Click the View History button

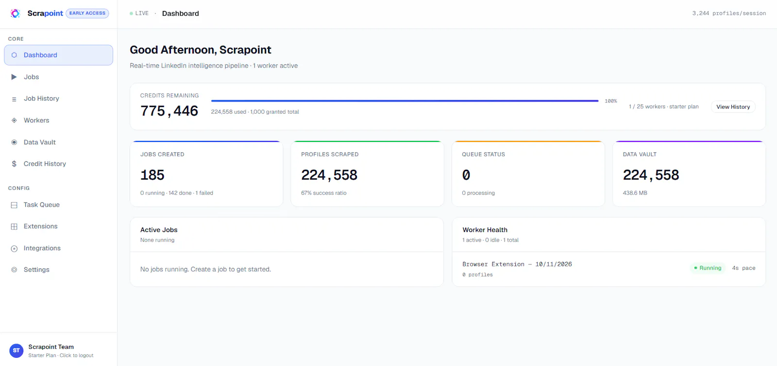tap(733, 107)
